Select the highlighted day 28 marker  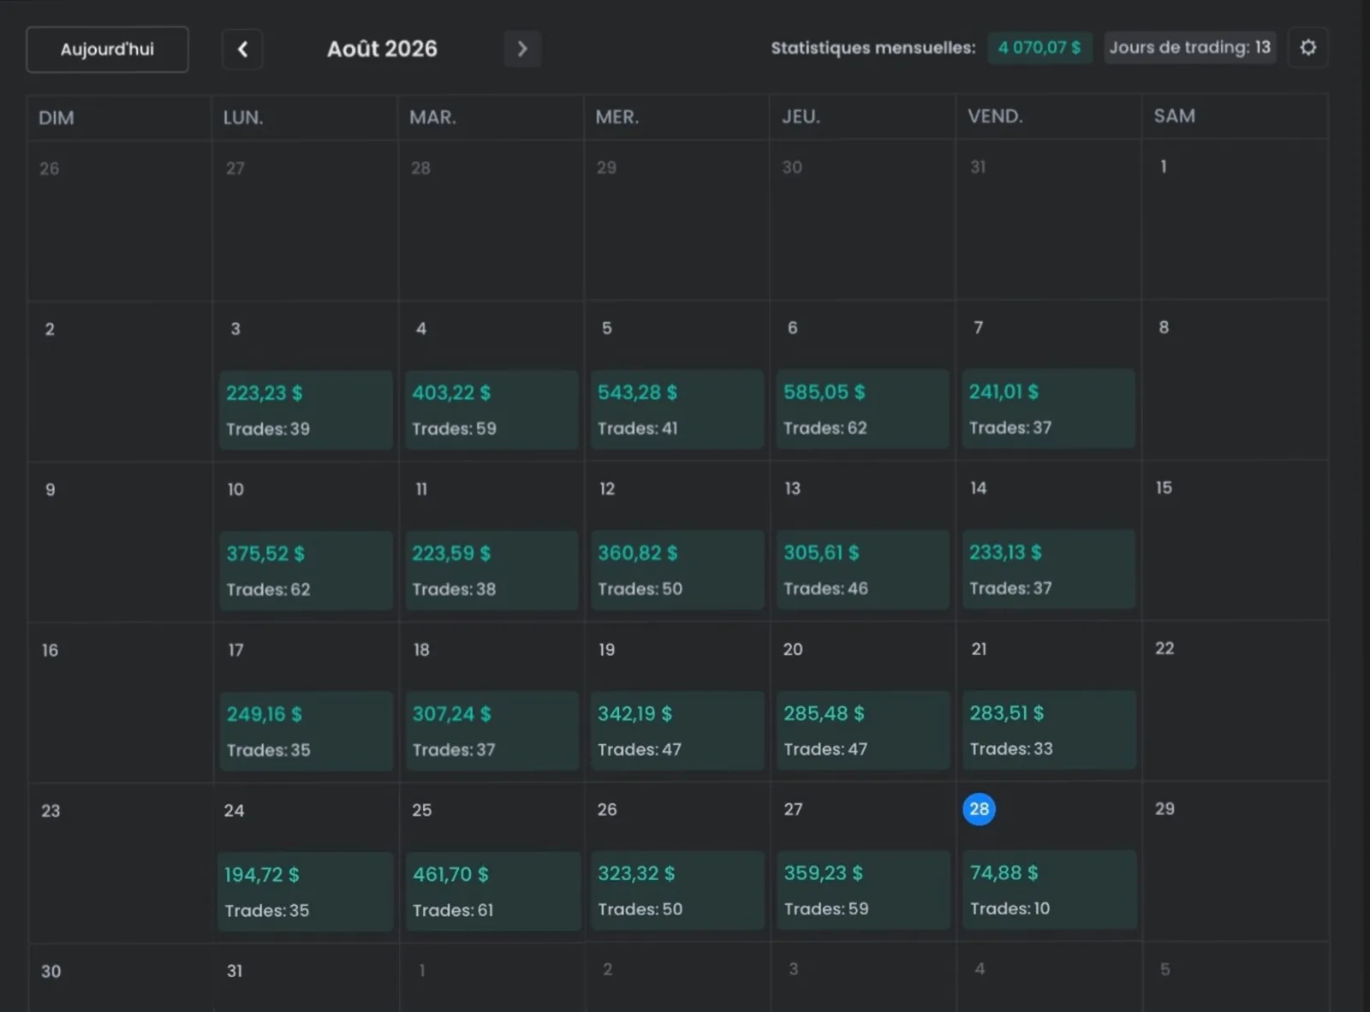pyautogui.click(x=979, y=809)
